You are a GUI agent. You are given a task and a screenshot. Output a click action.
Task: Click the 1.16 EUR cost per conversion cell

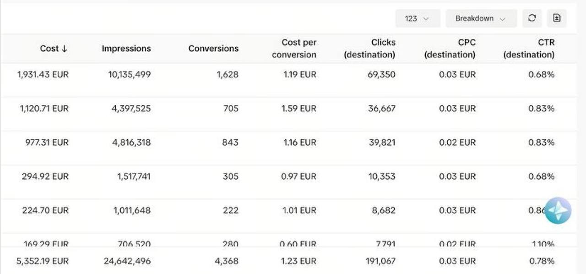pos(299,142)
